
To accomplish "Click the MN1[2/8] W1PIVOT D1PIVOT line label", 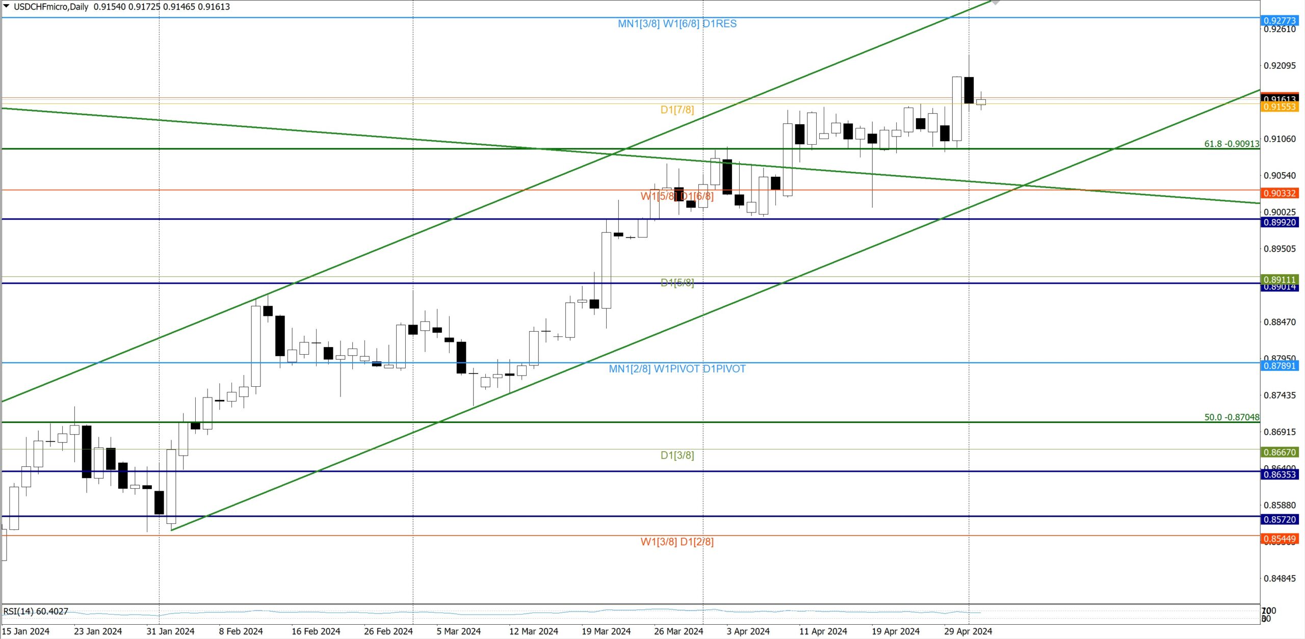I will [676, 369].
